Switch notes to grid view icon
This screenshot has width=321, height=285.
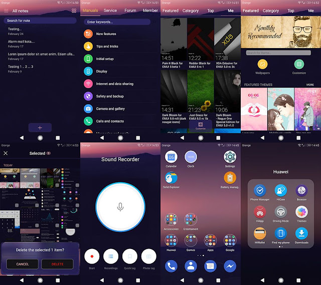(74, 11)
